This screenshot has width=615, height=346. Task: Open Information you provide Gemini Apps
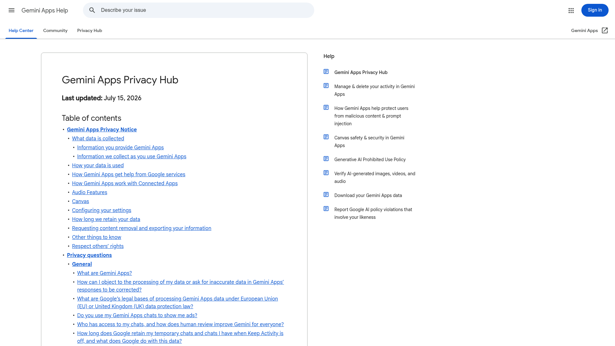click(x=120, y=147)
